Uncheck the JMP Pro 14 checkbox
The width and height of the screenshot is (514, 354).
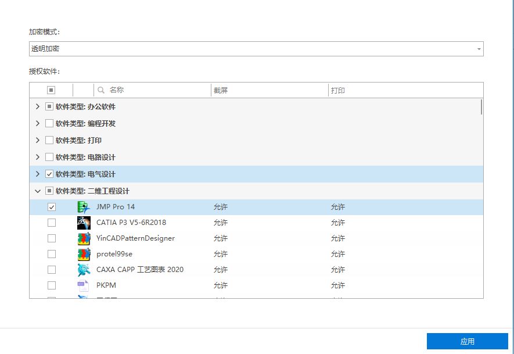[x=52, y=207]
